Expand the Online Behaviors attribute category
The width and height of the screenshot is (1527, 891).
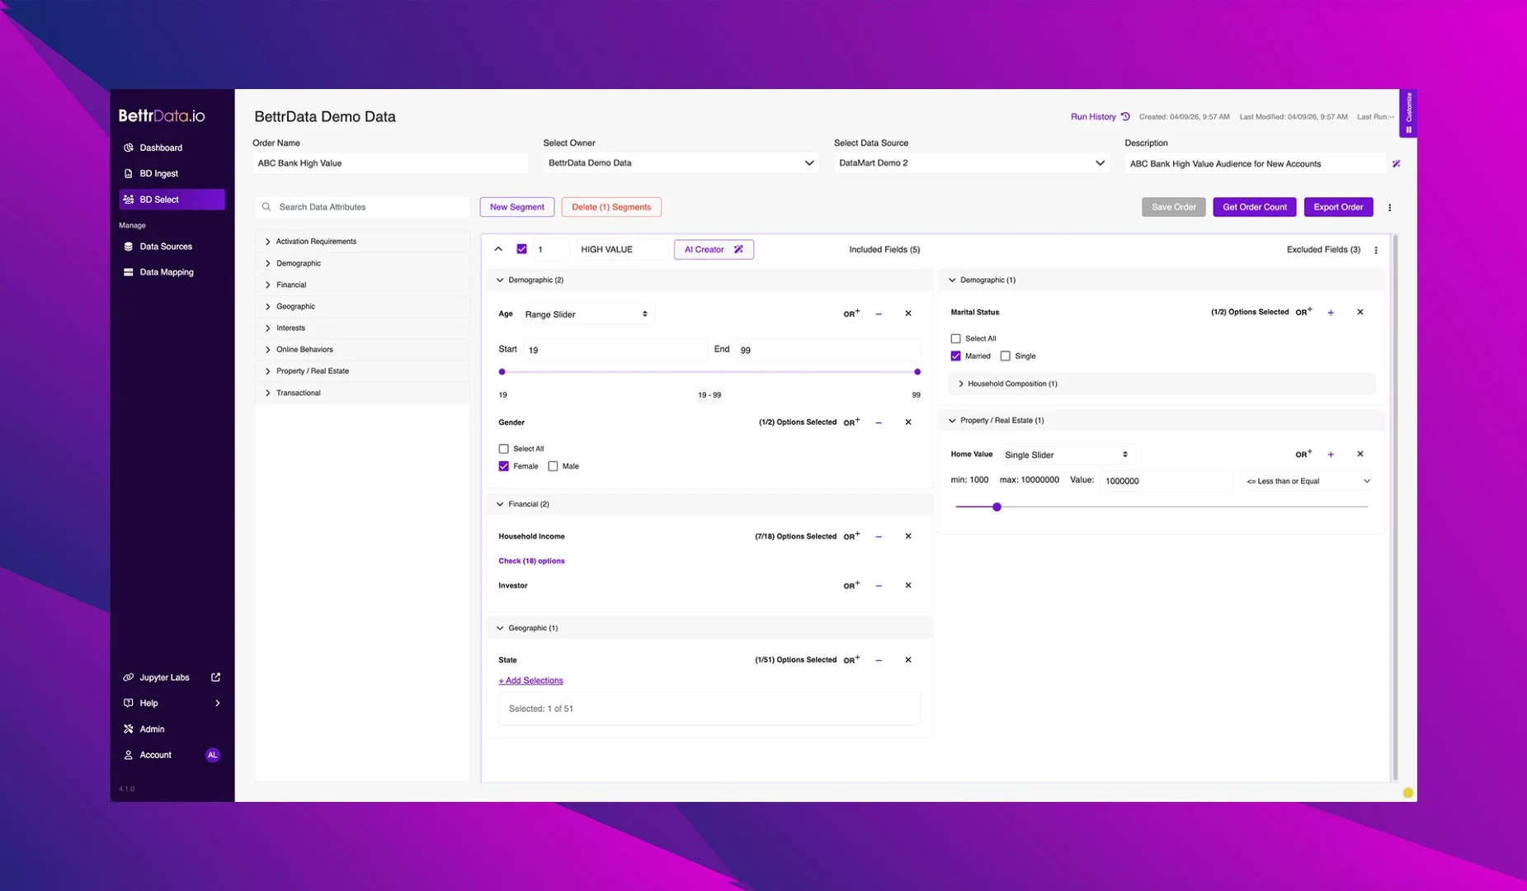coord(304,350)
